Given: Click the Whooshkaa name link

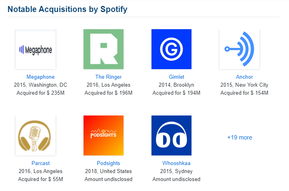Looking at the screenshot, I should (176, 163).
